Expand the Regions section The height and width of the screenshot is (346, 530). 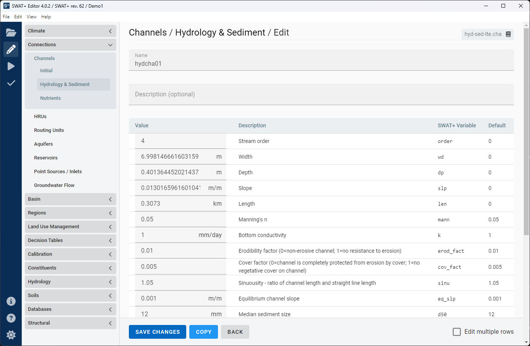(x=70, y=213)
